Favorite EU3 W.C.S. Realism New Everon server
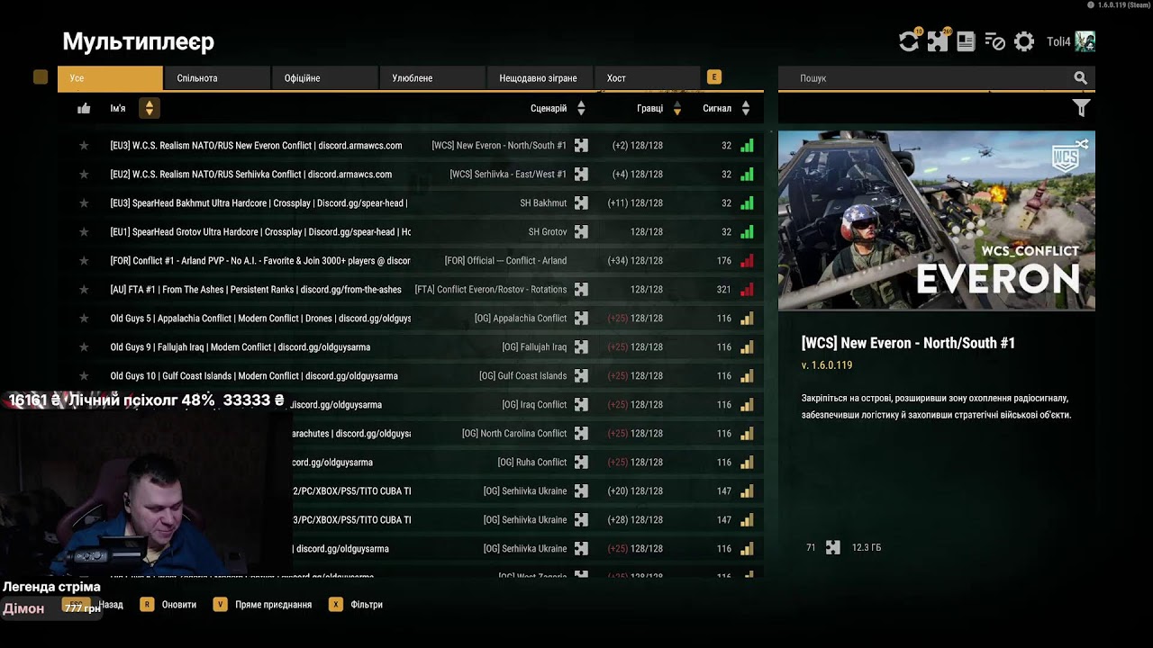 pos(84,146)
